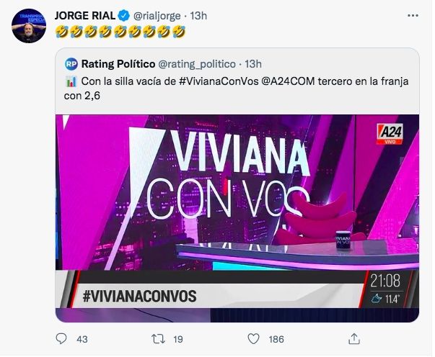Open the @rialjorge handle link
The image size is (435, 357).
coord(157,16)
